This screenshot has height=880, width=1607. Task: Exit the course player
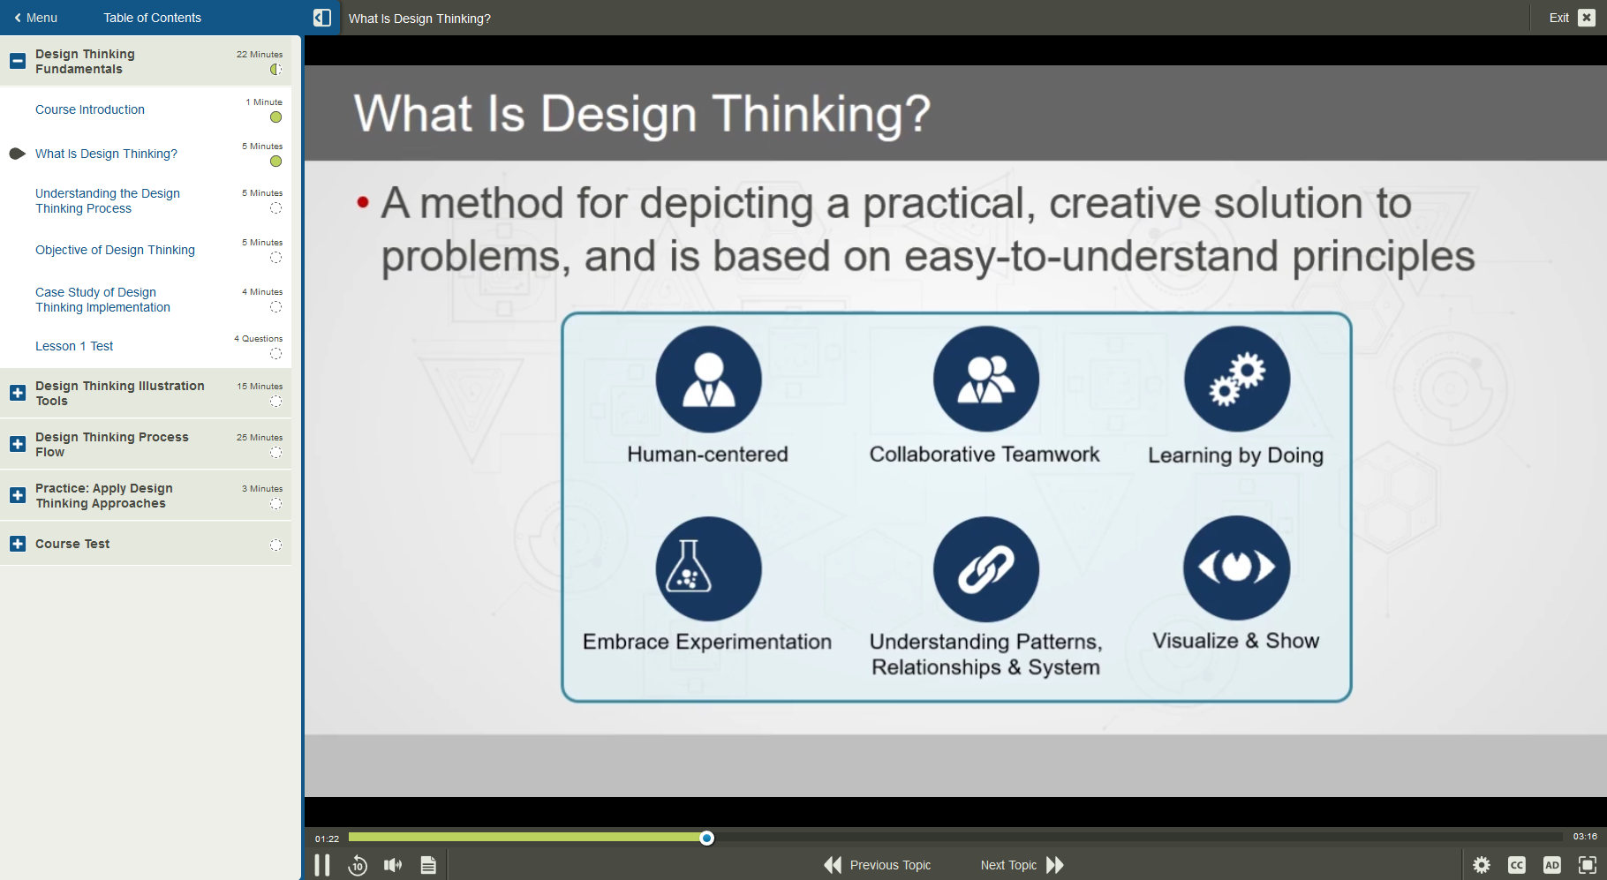point(1572,18)
